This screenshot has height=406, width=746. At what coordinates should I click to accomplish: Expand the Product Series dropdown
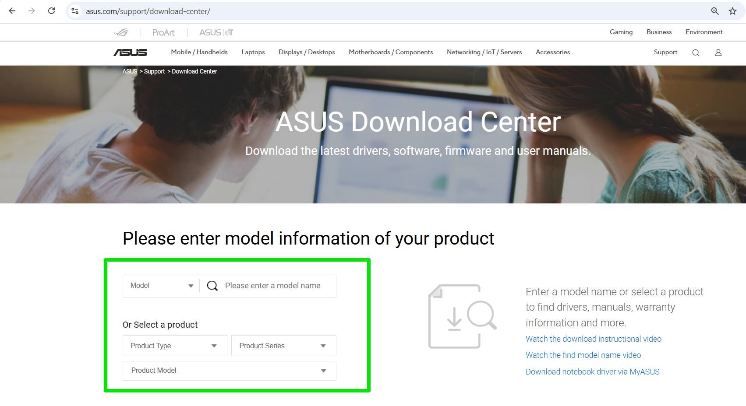coord(283,346)
